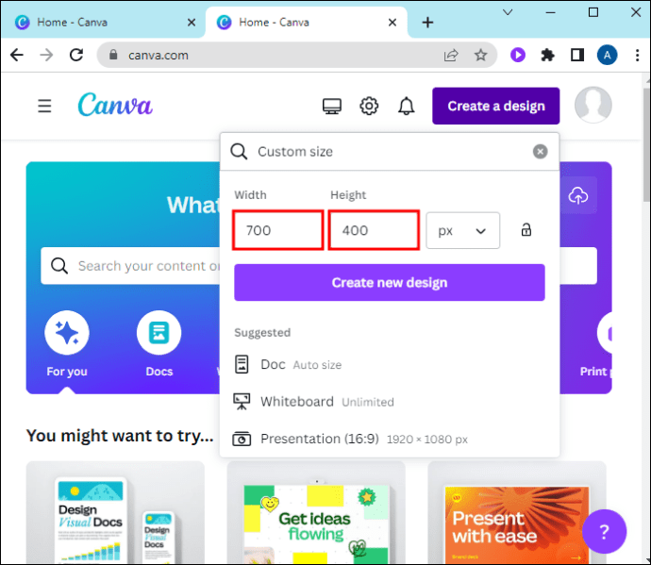Image resolution: width=651 pixels, height=565 pixels.
Task: Focus the Height input showing 400
Action: (x=374, y=230)
